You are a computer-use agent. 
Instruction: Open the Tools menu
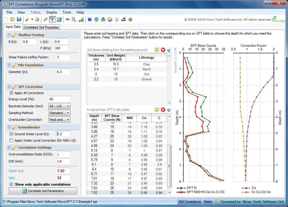[67, 12]
